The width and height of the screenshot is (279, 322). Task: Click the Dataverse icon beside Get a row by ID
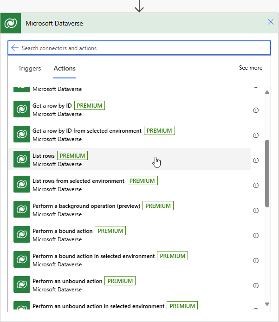coord(22,109)
